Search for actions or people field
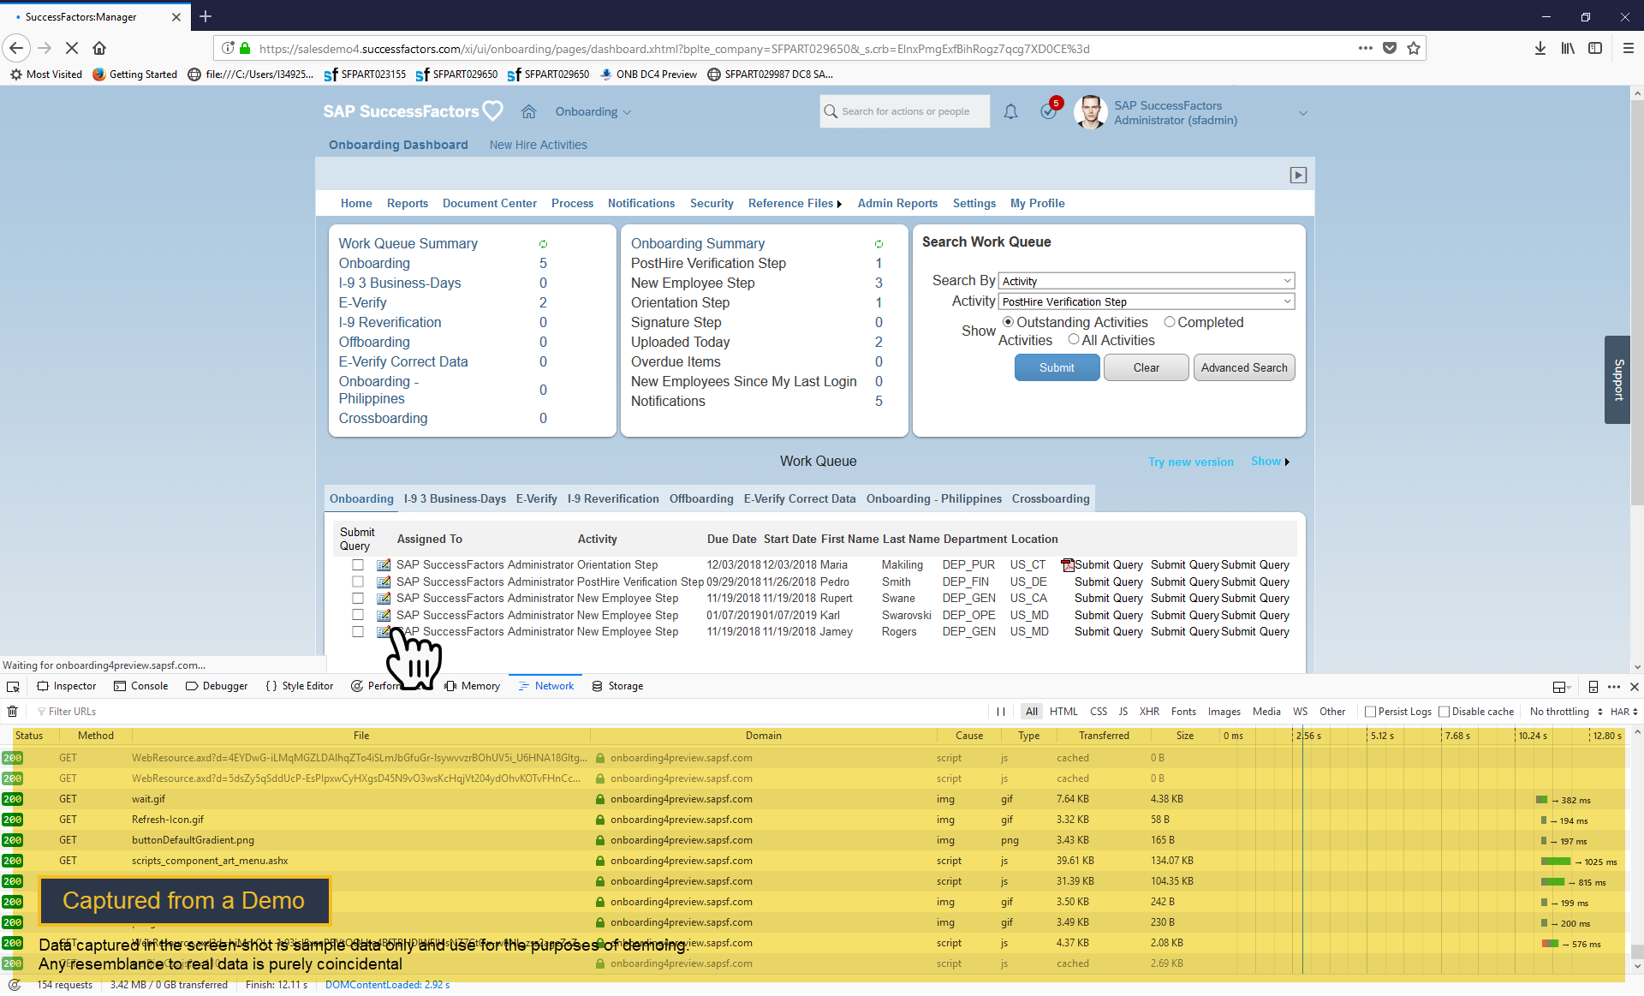 click(905, 111)
